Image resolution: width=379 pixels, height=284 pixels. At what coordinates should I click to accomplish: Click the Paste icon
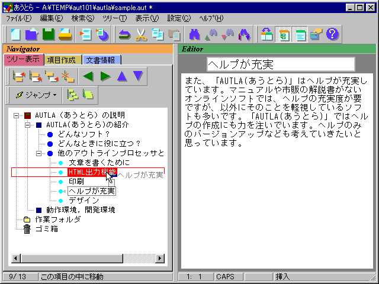point(174,34)
